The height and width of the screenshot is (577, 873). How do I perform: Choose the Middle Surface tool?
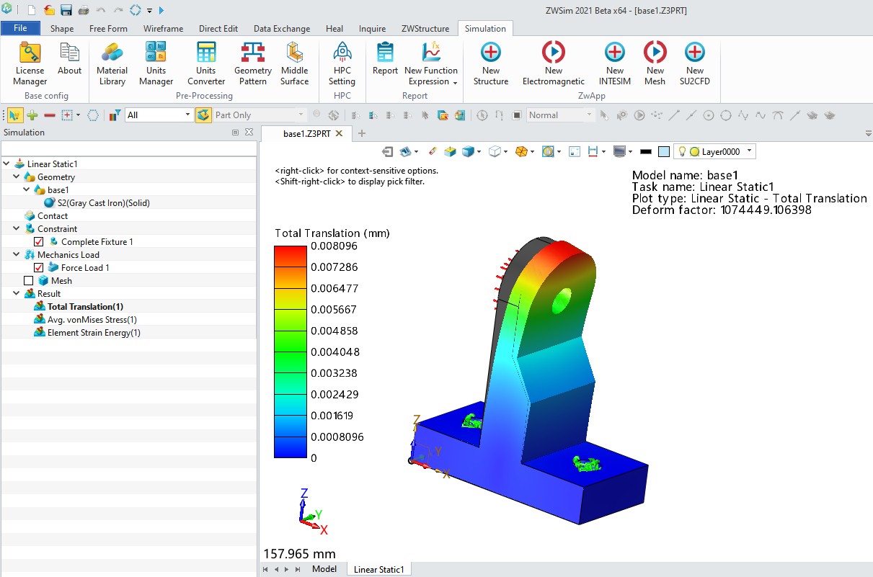pos(294,64)
